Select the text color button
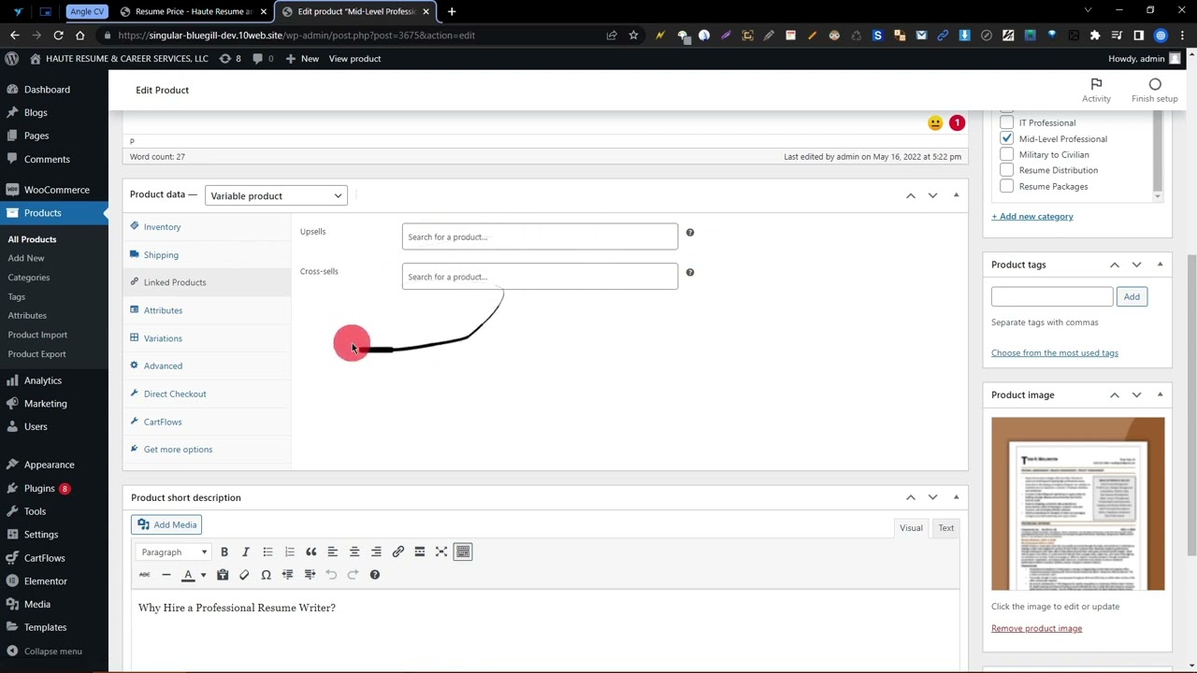This screenshot has width=1197, height=673. point(188,575)
